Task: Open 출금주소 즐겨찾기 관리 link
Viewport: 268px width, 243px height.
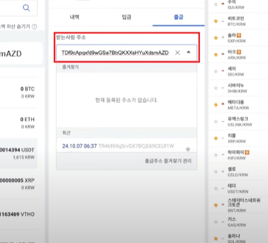Action: 168,161
